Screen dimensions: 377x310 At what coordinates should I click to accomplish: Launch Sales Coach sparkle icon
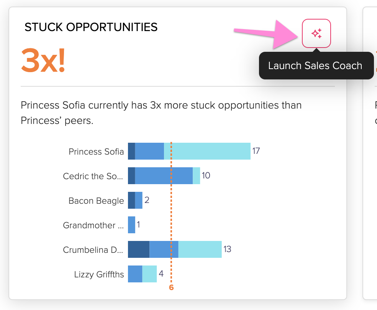tap(316, 33)
